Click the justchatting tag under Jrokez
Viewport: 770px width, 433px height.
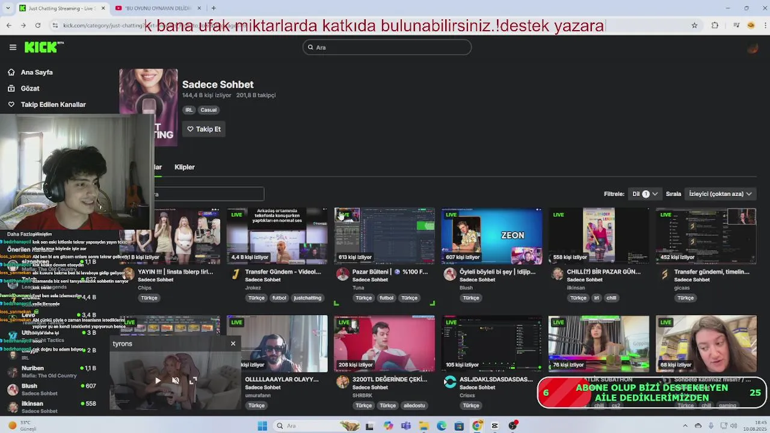307,298
